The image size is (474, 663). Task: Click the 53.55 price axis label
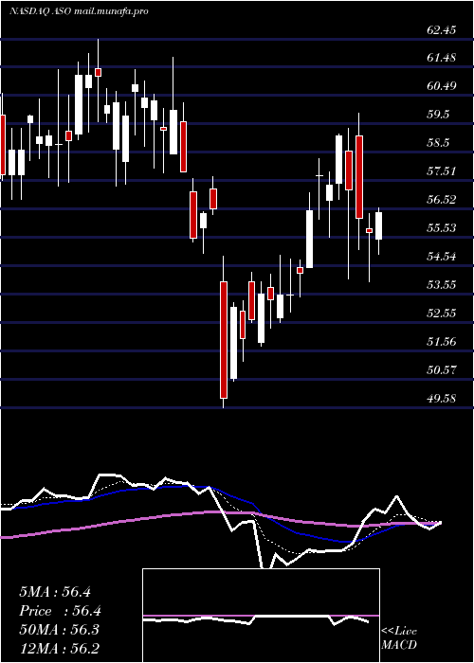(x=442, y=284)
